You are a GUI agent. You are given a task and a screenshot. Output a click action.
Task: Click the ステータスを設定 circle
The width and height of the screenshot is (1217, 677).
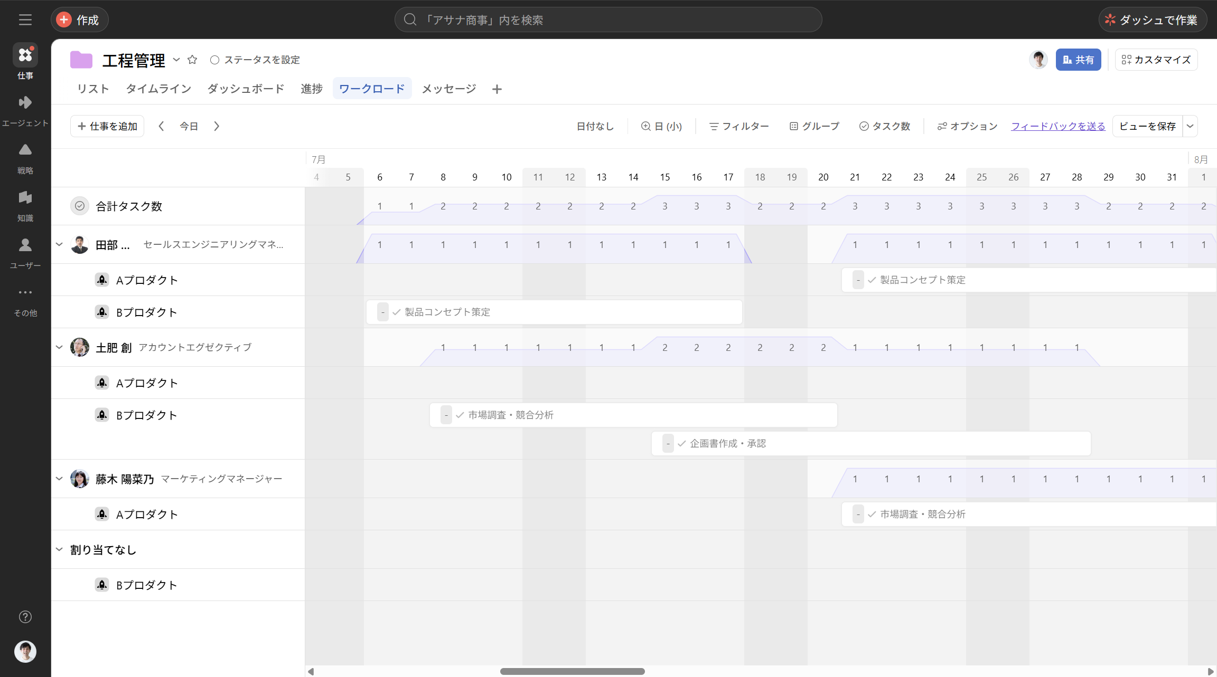point(214,60)
